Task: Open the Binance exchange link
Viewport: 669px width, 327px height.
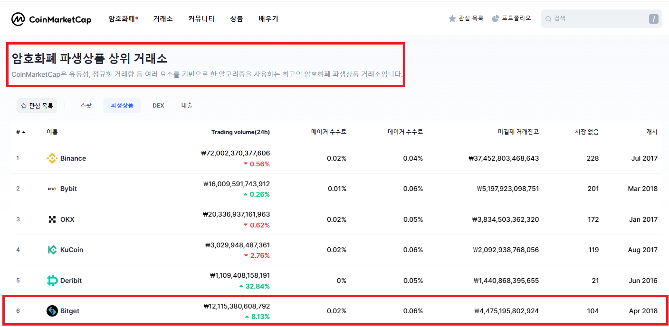Action: (x=74, y=158)
